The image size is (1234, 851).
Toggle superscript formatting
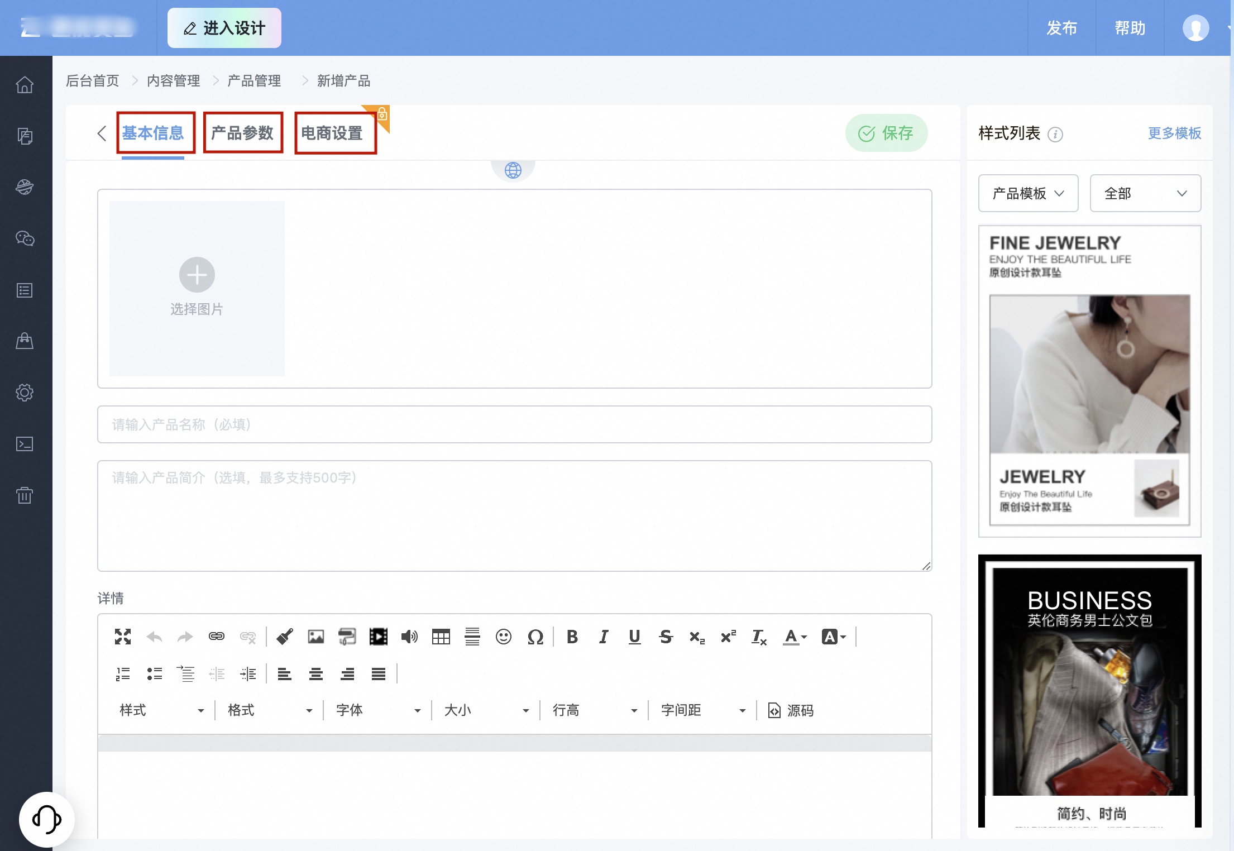coord(728,637)
